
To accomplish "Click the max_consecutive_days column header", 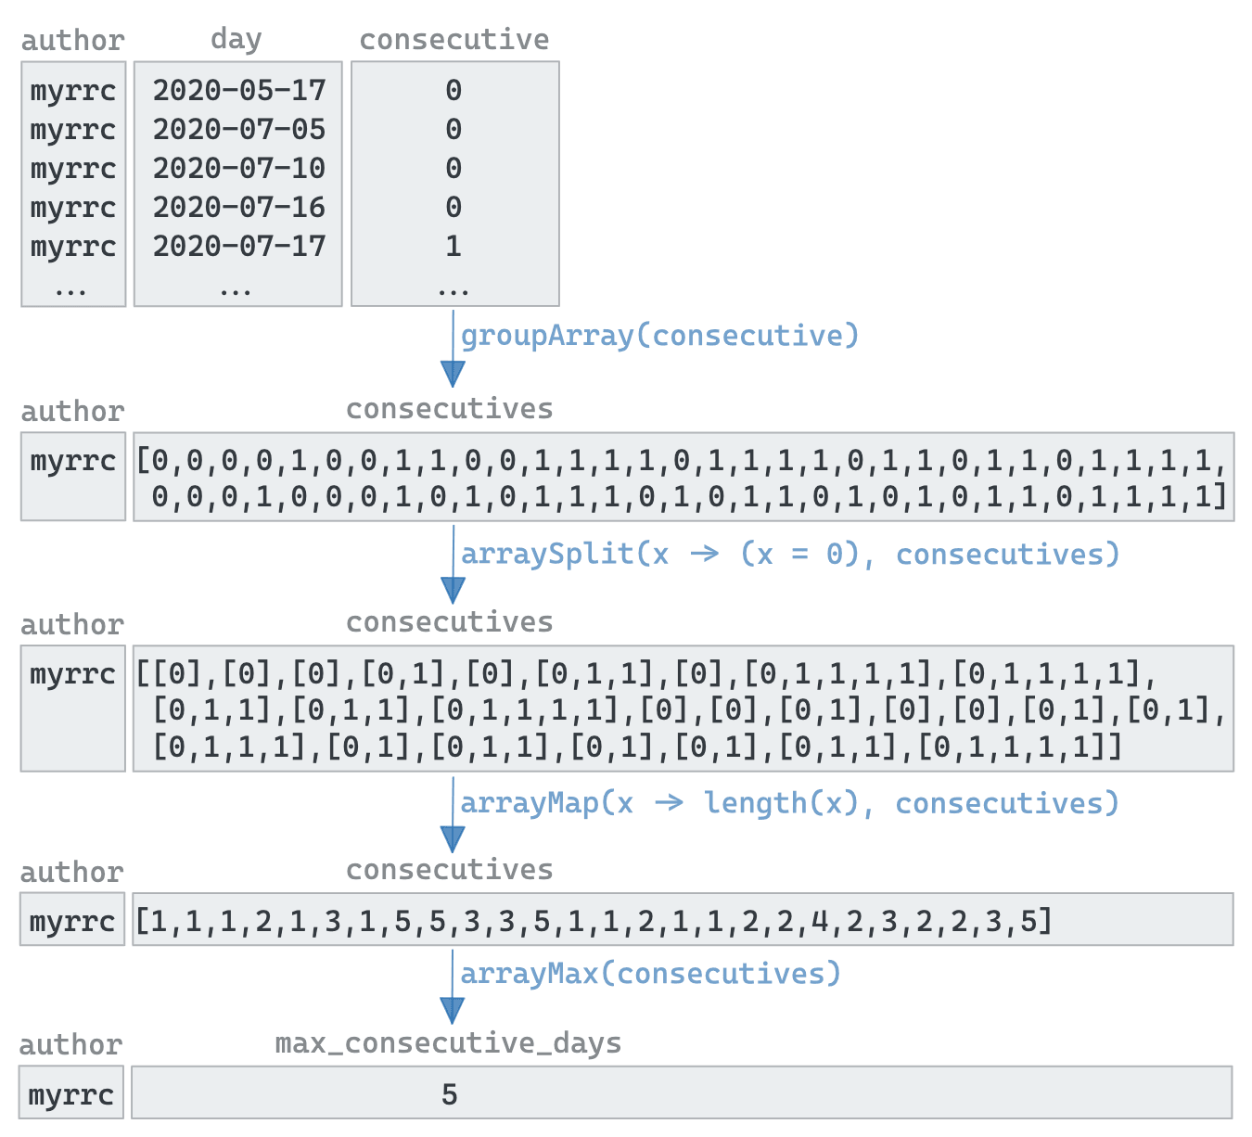I will (x=449, y=1043).
